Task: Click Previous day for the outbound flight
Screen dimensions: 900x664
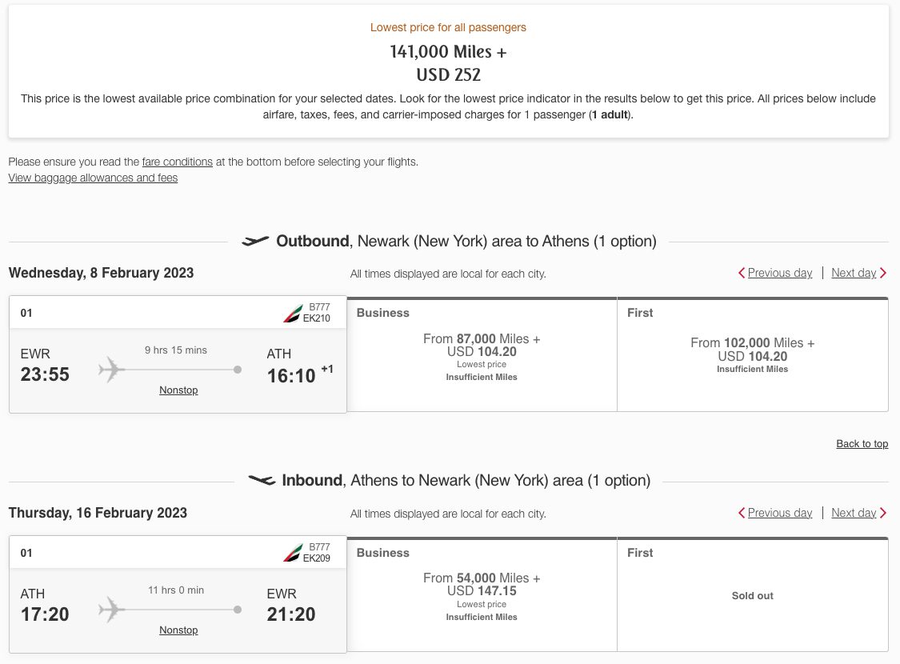Action: coord(779,273)
